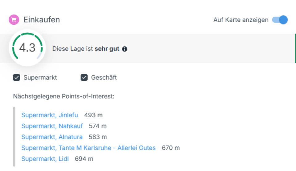This screenshot has height=171, width=296.
Task: Uncheck the Geschäft checkbox
Action: point(84,78)
